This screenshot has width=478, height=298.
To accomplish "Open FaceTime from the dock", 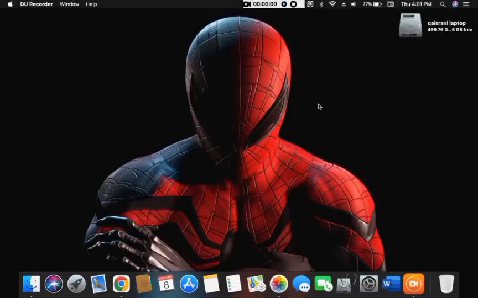I will [324, 284].
